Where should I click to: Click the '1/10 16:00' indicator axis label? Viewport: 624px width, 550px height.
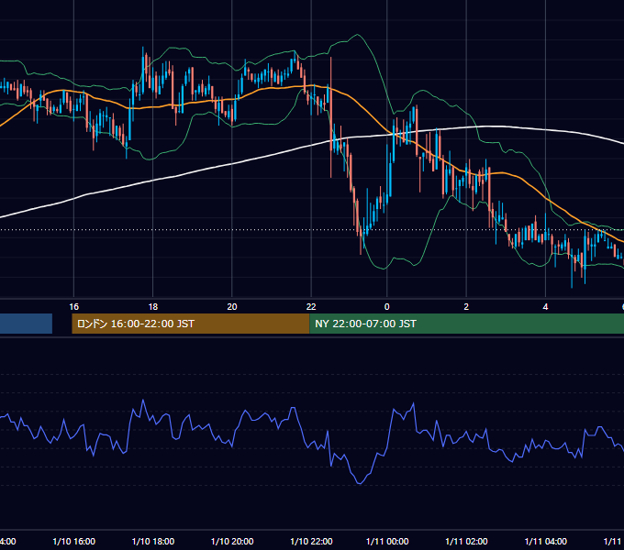(x=74, y=541)
